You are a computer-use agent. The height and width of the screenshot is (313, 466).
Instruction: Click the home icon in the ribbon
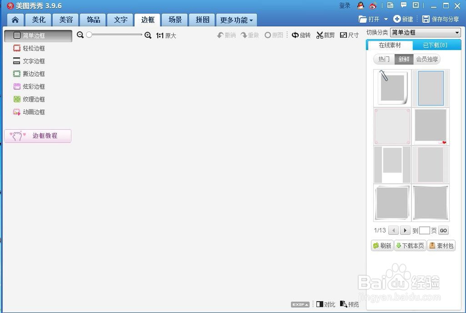pyautogui.click(x=15, y=20)
